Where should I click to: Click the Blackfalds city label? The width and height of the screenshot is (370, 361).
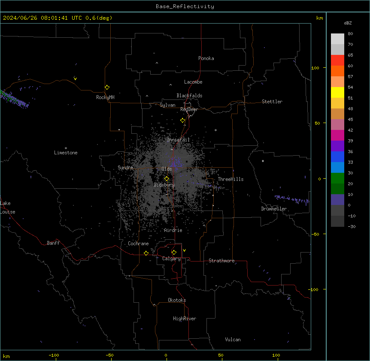click(189, 96)
